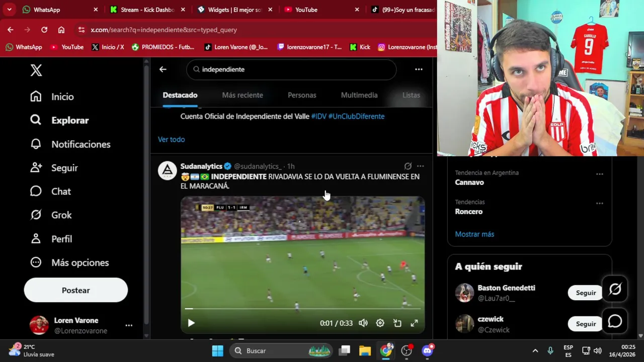Image resolution: width=644 pixels, height=362 pixels.
Task: Go back with the search page arrow
Action: [x=163, y=69]
